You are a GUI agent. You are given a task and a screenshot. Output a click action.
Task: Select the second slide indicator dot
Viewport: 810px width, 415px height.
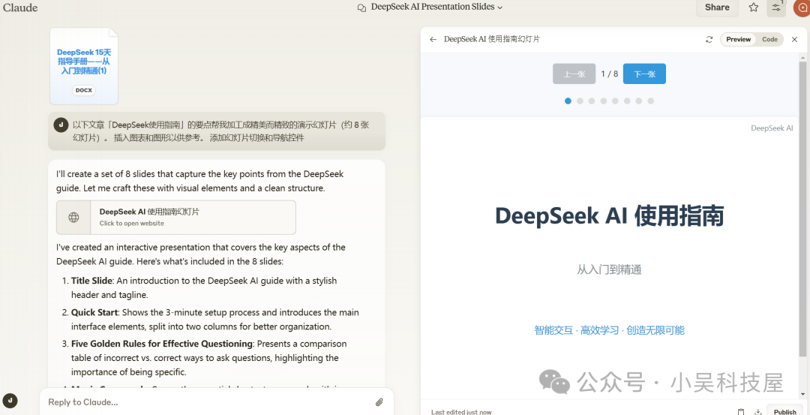580,101
